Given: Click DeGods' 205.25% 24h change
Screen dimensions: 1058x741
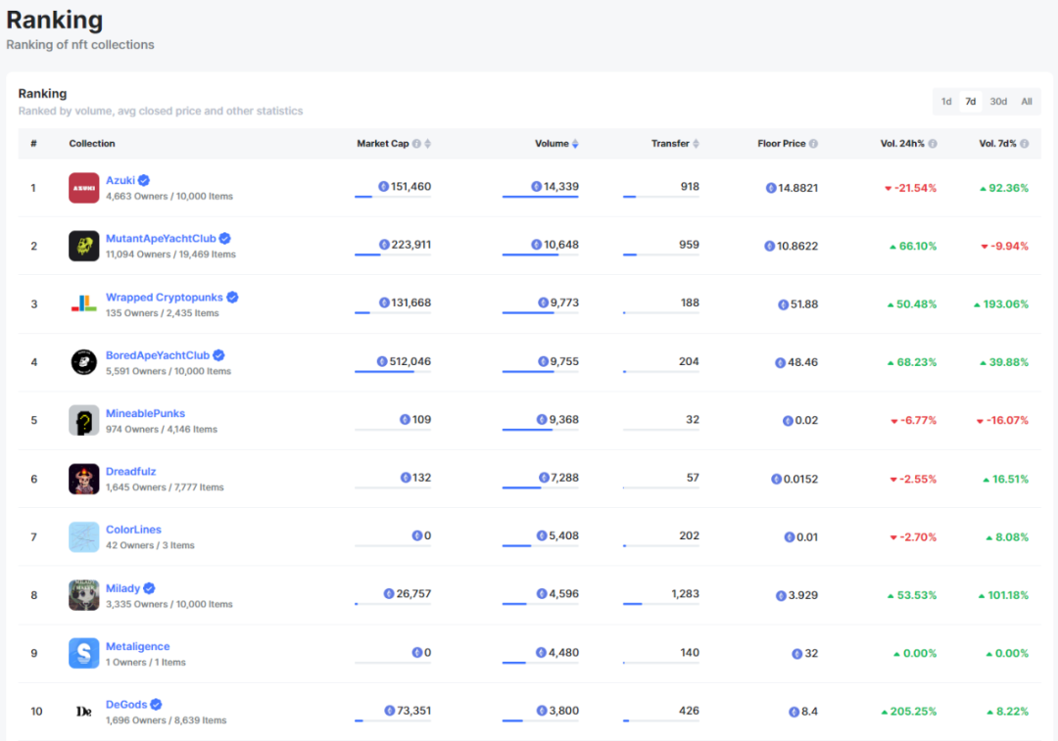Looking at the screenshot, I should pos(908,712).
